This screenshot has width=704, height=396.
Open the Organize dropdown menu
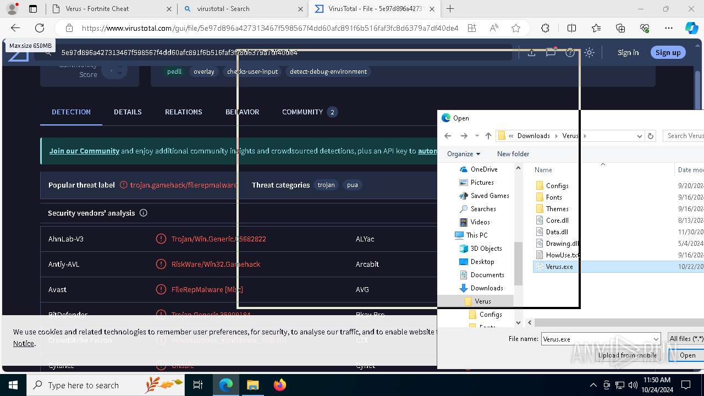(x=464, y=154)
